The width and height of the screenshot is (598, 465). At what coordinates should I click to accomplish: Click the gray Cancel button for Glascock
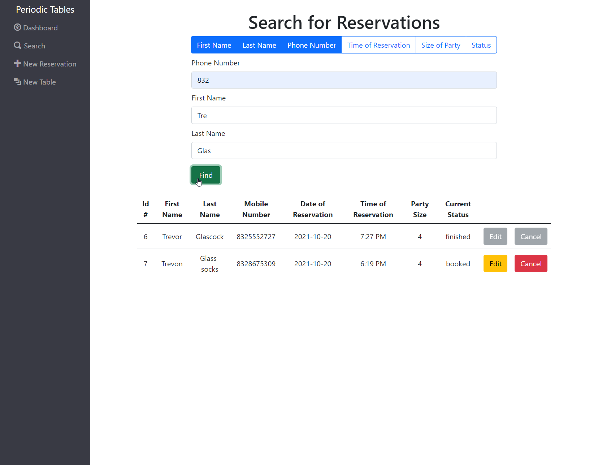pyautogui.click(x=531, y=236)
